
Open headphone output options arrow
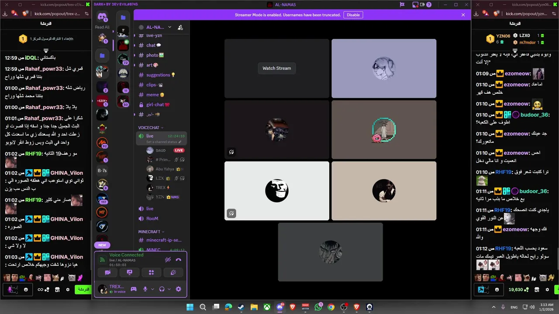click(169, 289)
